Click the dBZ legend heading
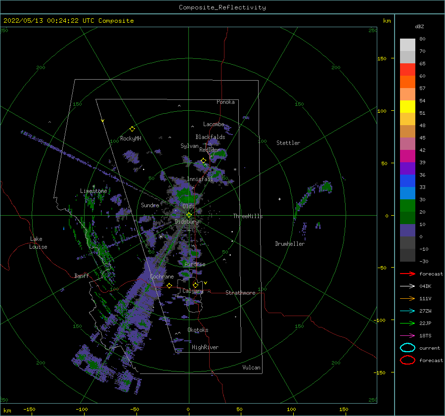445x416 pixels. tap(419, 26)
